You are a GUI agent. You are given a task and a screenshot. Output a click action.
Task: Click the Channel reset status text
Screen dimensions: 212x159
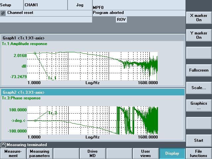[20, 13]
